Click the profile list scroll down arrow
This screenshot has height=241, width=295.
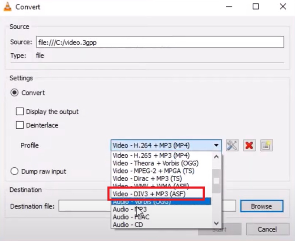(216, 223)
